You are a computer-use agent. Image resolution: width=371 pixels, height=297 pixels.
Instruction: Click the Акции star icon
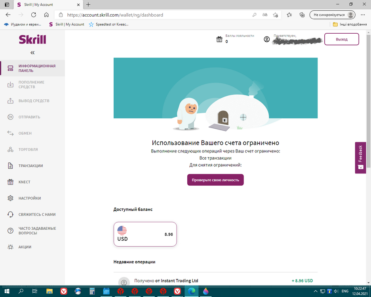[x=10, y=247]
